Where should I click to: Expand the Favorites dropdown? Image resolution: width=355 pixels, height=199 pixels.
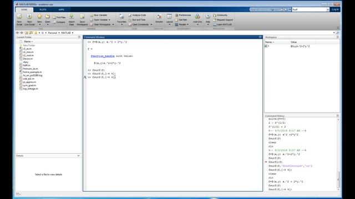point(122,24)
